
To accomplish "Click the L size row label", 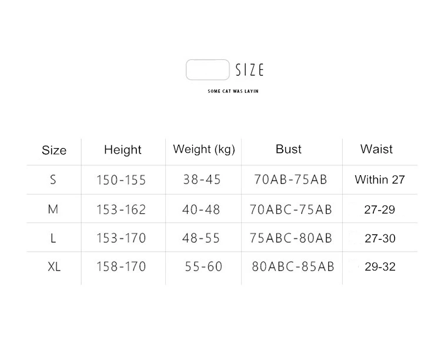I will click(x=53, y=238).
